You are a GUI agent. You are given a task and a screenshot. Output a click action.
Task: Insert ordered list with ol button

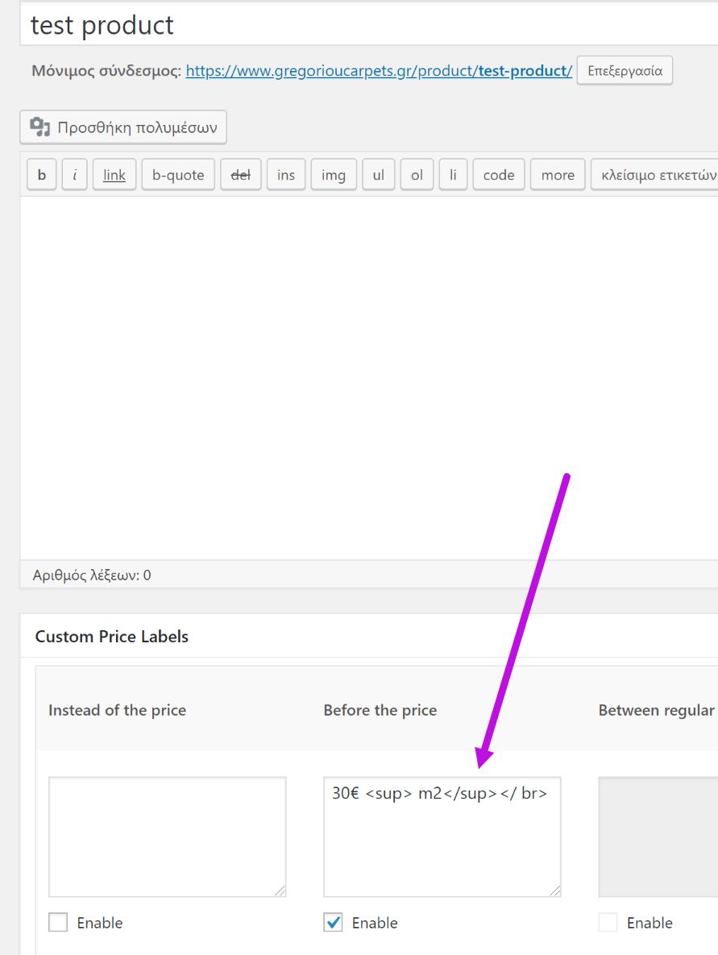coord(417,175)
